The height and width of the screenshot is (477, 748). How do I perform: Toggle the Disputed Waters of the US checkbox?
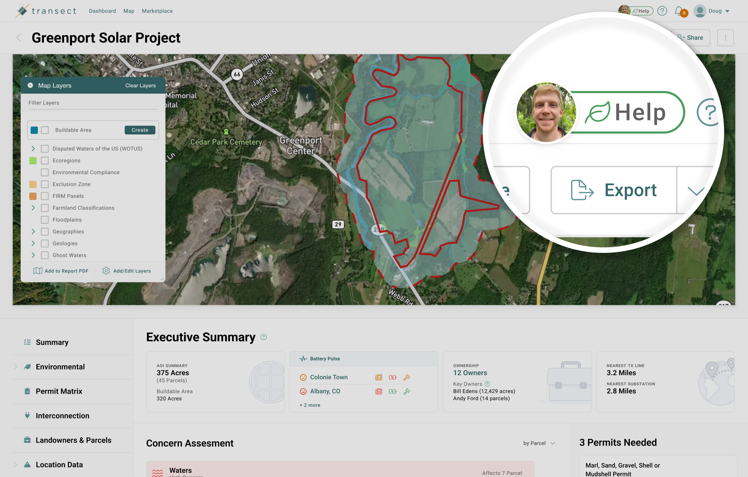[45, 148]
